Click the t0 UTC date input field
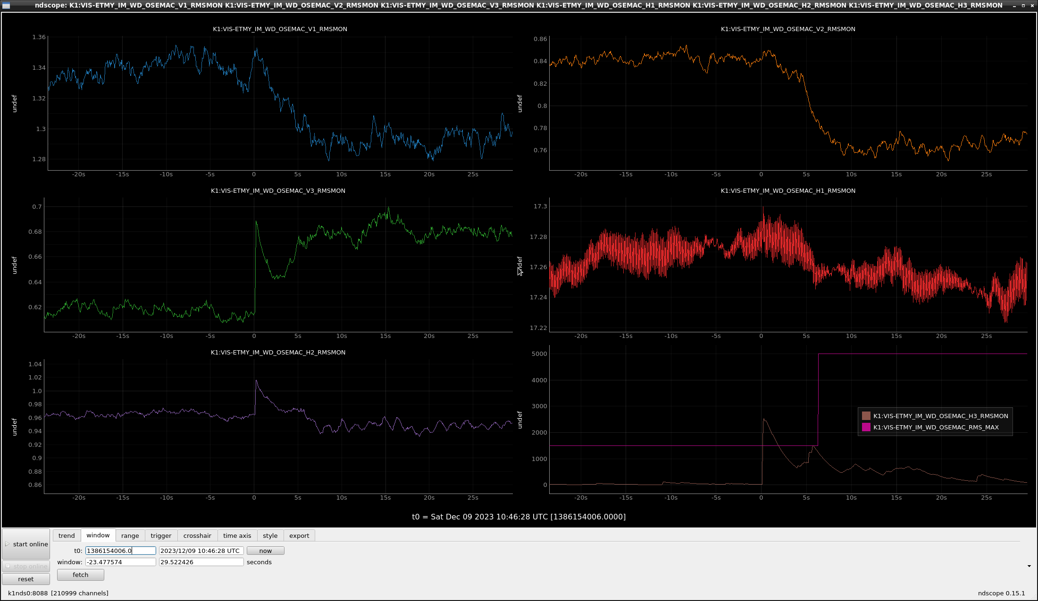1038x601 pixels. 201,551
